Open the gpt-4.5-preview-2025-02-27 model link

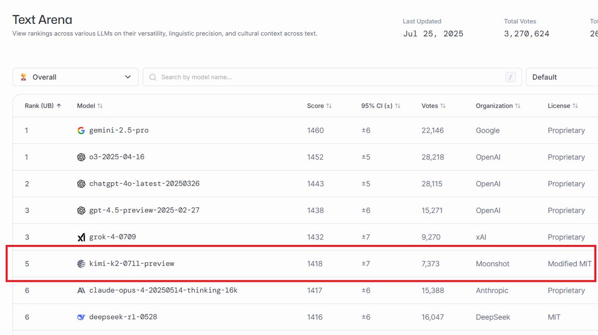pyautogui.click(x=145, y=210)
